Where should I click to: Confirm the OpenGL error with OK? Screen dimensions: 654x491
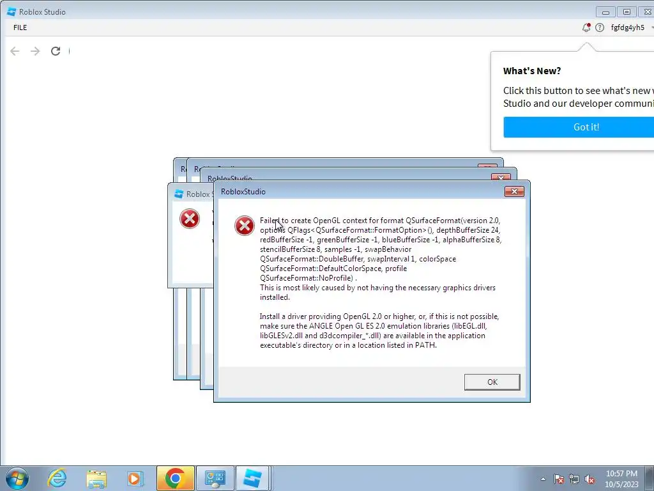click(x=492, y=382)
